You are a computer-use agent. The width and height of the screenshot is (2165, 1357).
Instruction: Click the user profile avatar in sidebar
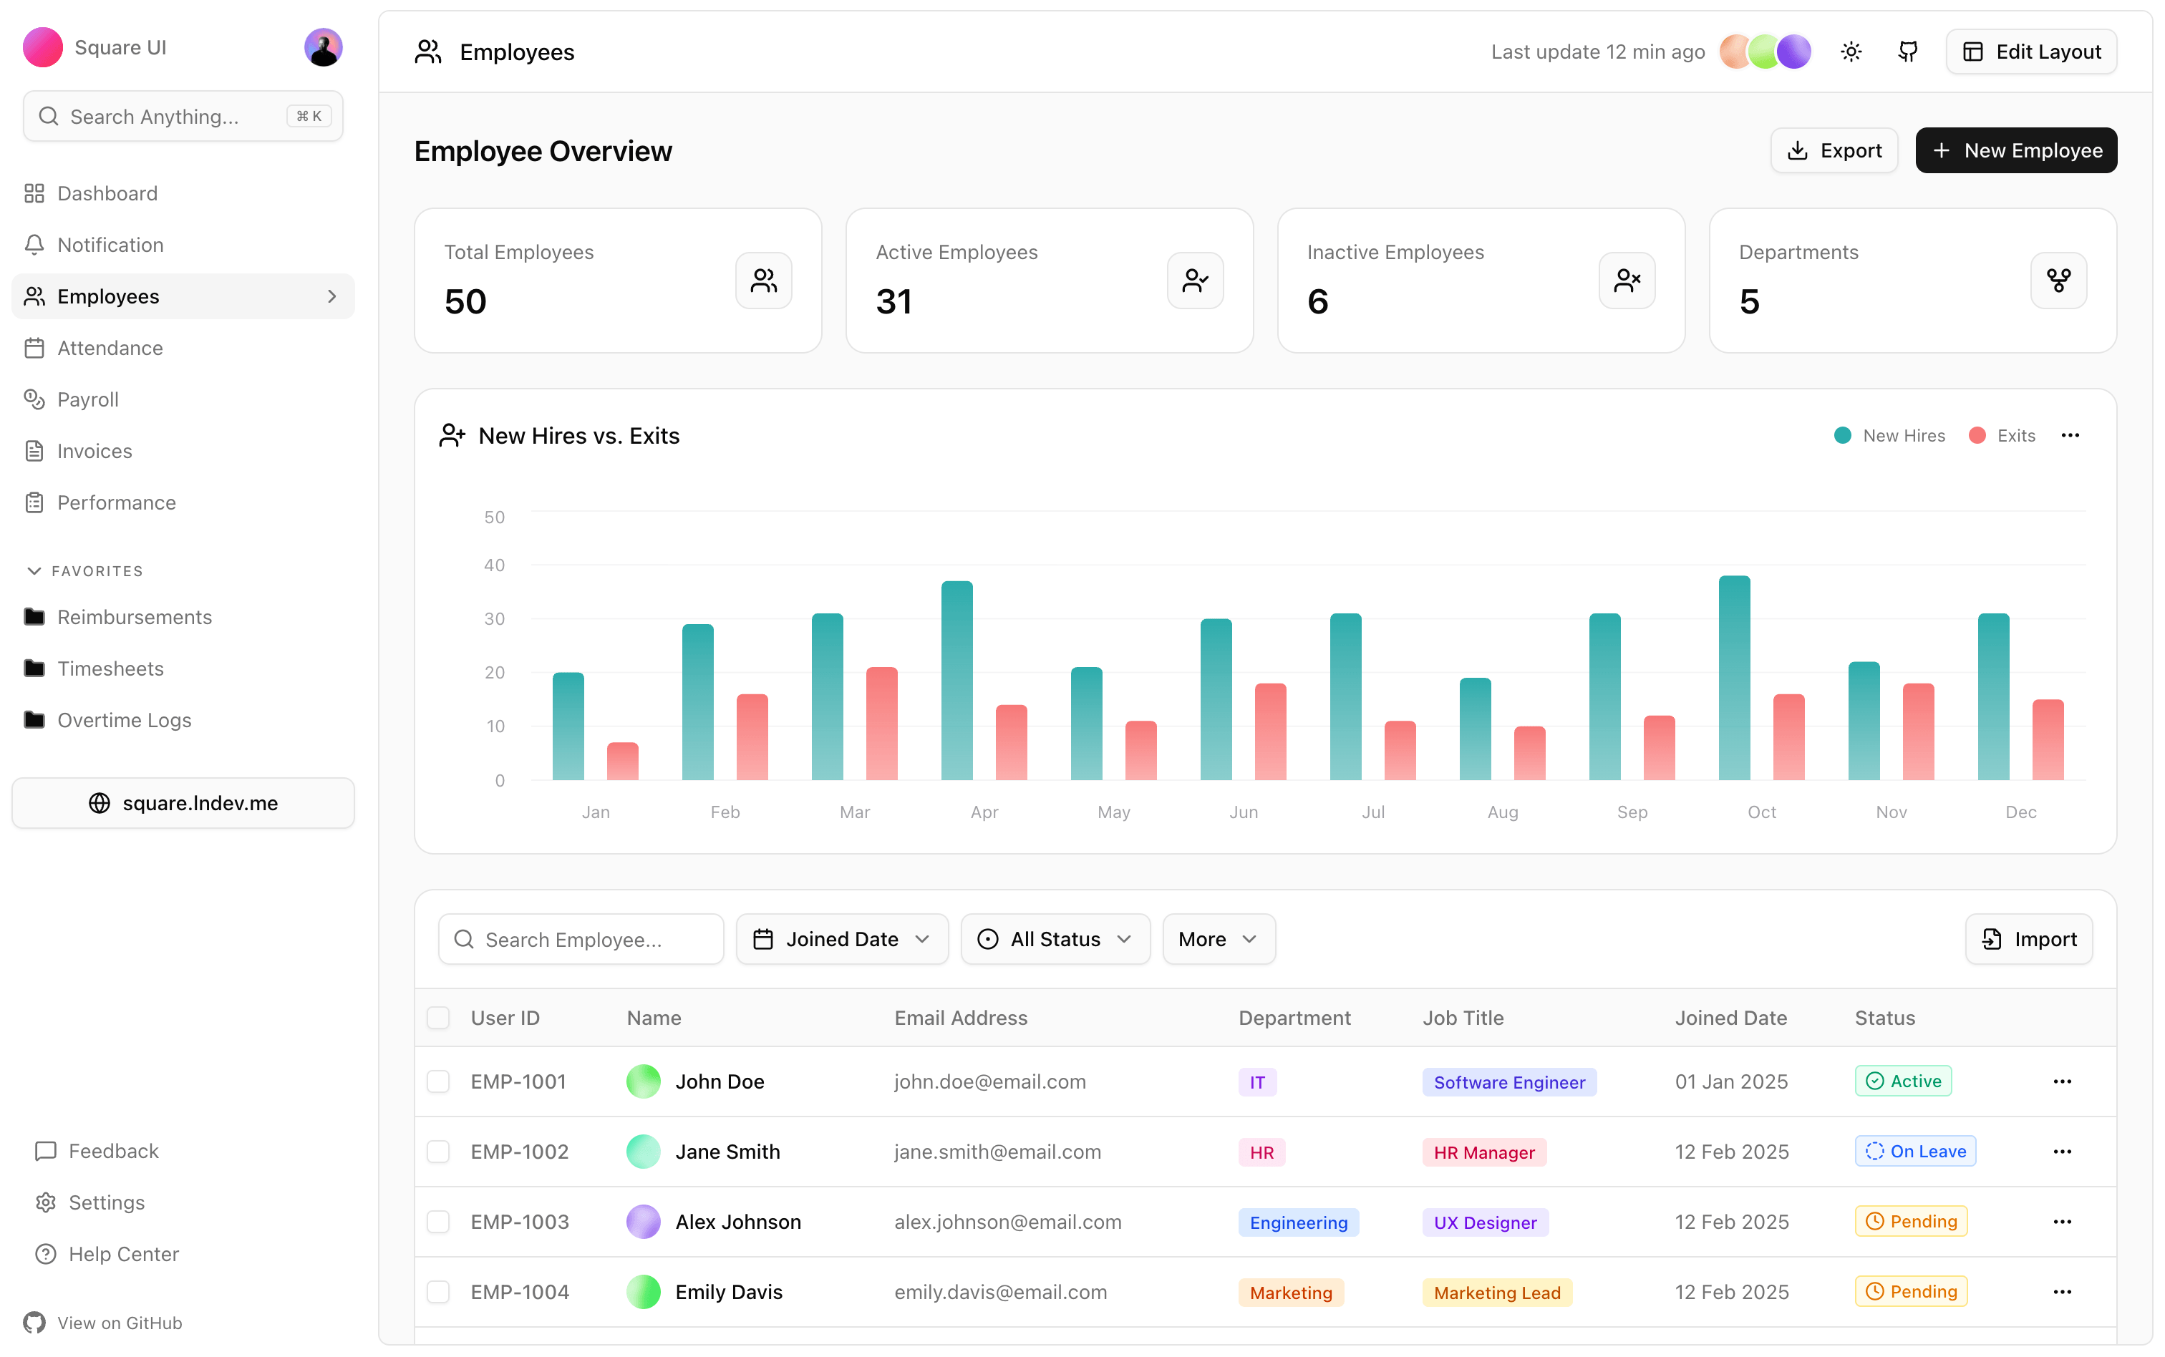pos(323,47)
